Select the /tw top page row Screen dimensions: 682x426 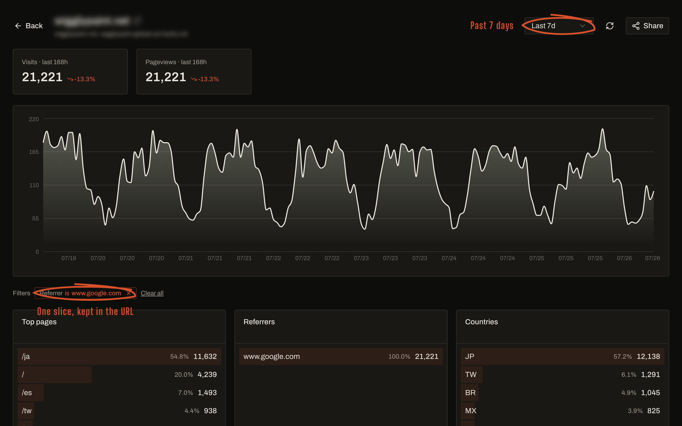[119, 411]
